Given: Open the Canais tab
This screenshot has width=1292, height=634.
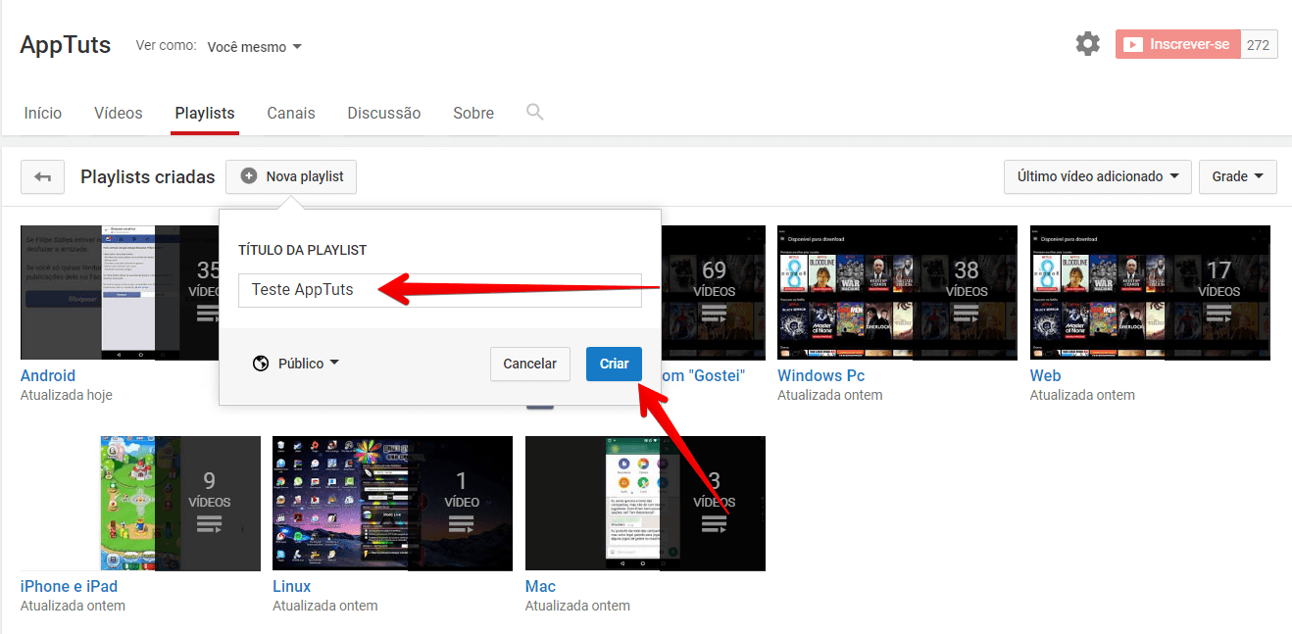Looking at the screenshot, I should click(x=291, y=113).
